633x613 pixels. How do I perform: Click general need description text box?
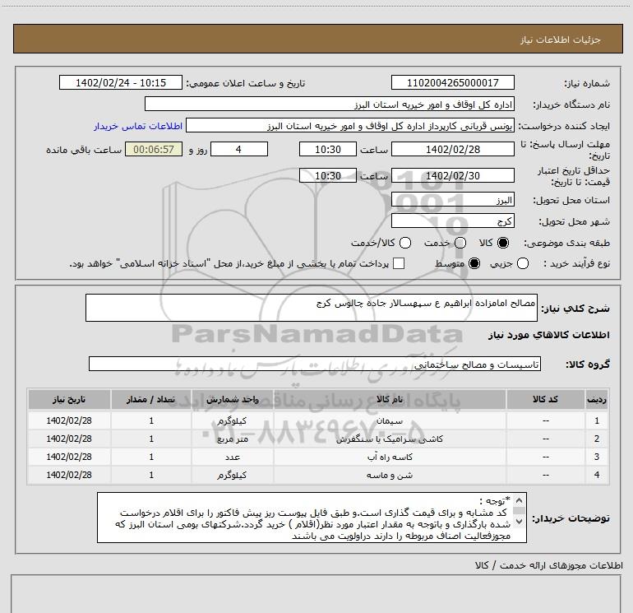tap(312, 308)
